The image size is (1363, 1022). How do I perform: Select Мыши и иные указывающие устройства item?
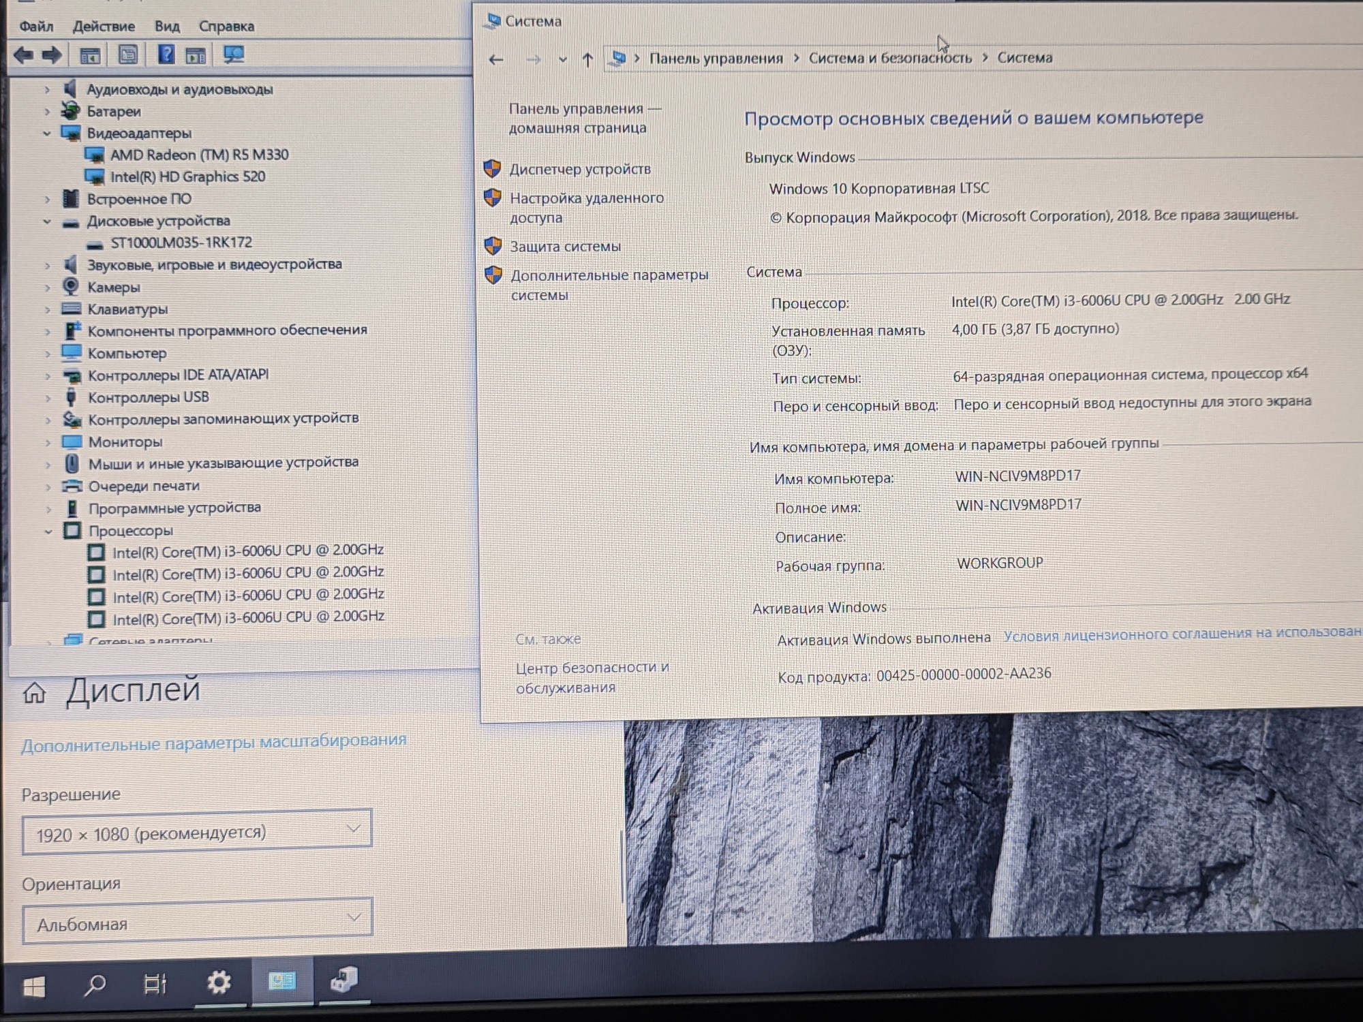[223, 463]
